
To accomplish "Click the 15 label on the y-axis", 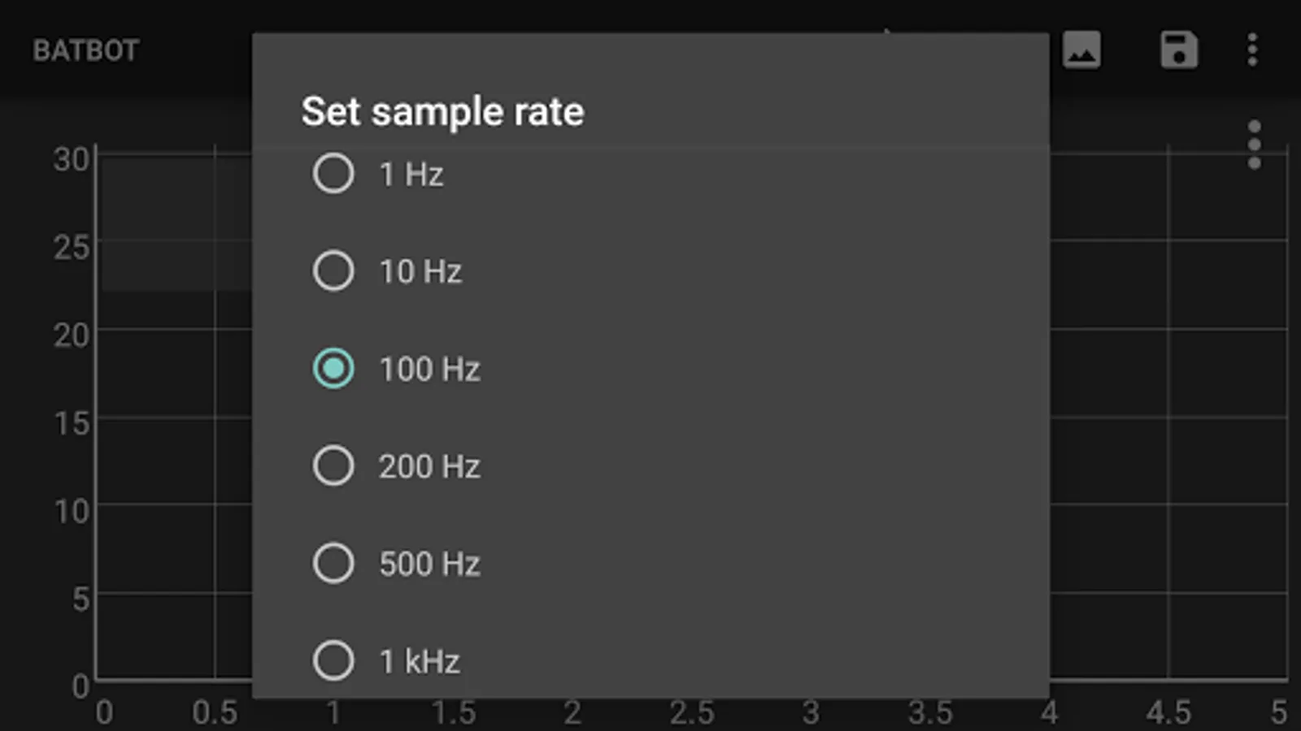I will [x=71, y=423].
